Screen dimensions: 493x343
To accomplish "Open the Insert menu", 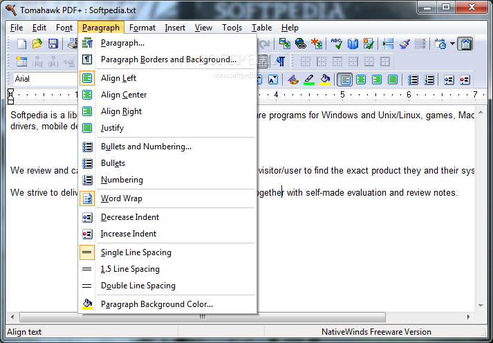I will [175, 28].
